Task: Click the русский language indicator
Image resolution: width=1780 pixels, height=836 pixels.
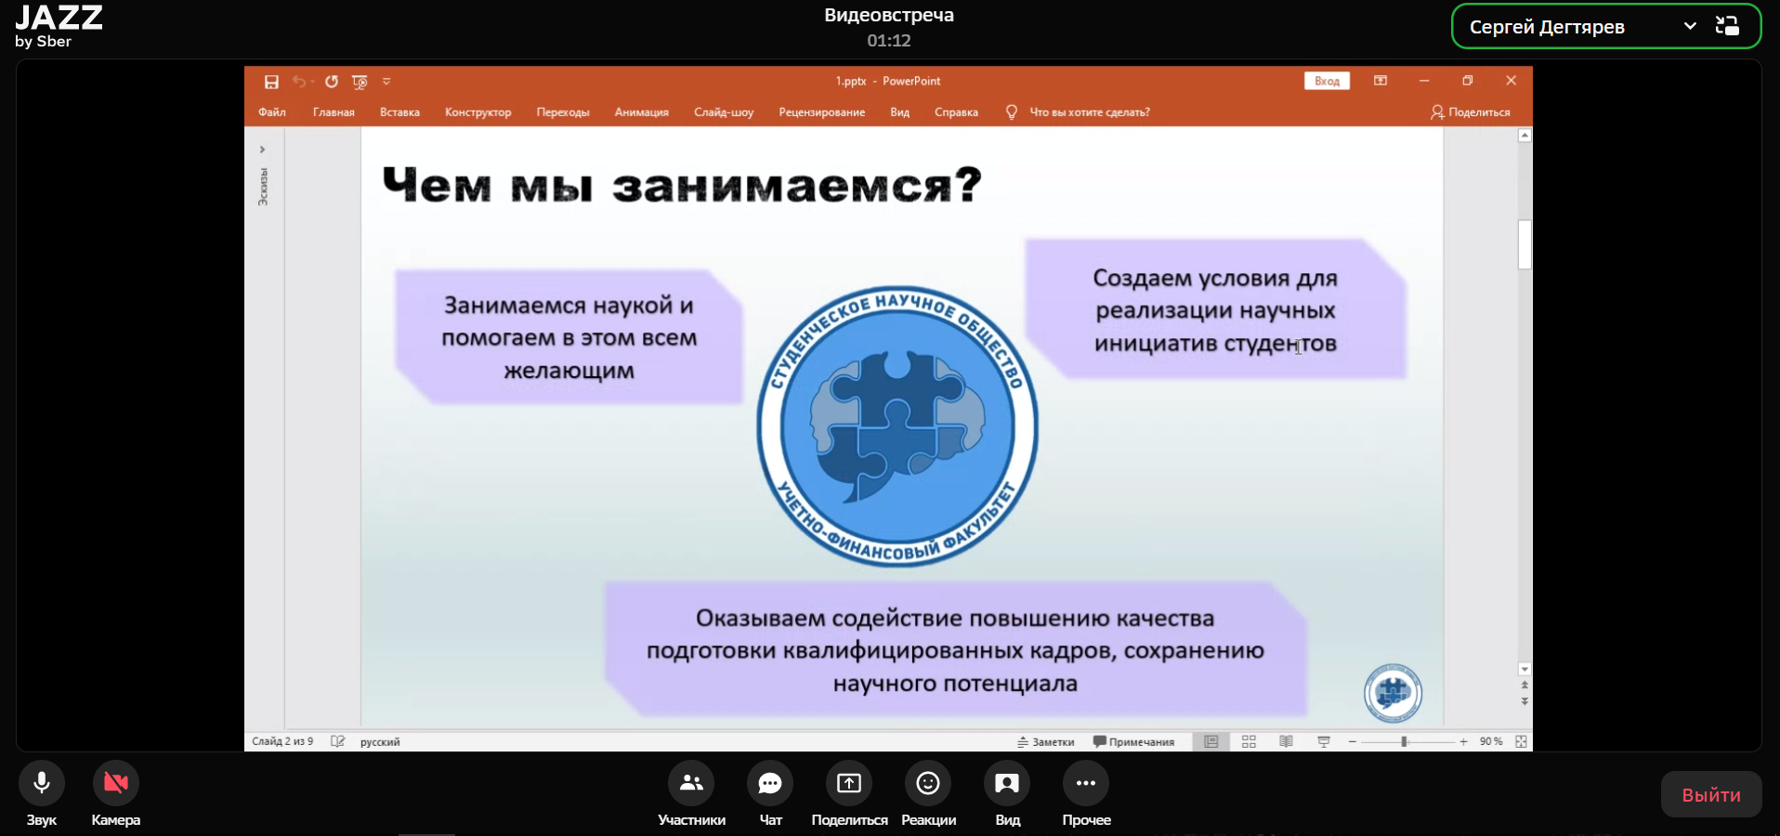Action: (380, 741)
